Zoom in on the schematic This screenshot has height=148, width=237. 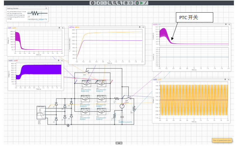point(110,3)
